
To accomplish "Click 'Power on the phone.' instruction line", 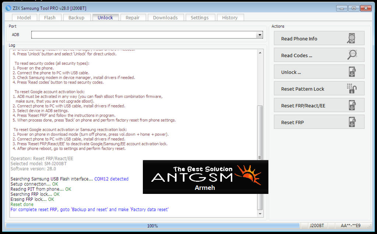I will pyautogui.click(x=33, y=68).
